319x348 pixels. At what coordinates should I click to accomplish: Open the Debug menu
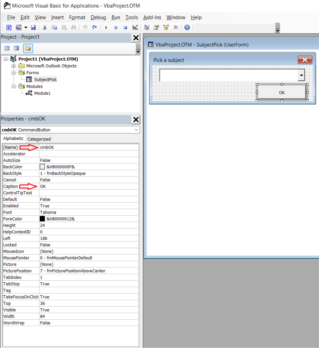point(98,17)
